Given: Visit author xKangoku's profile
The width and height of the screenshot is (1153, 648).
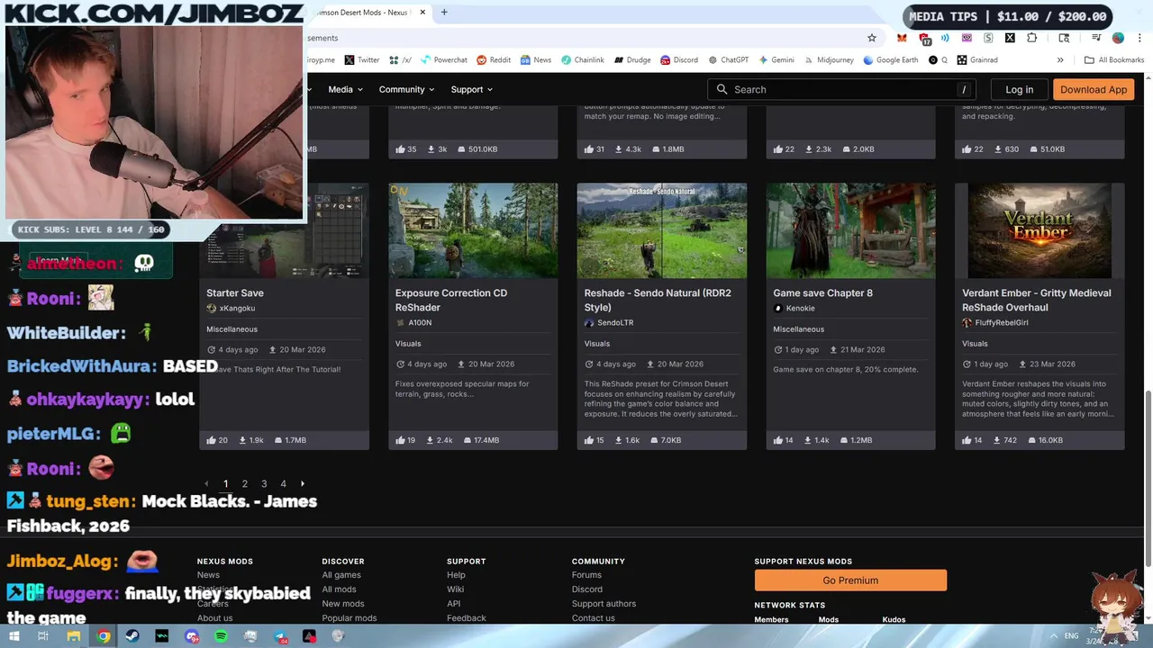Looking at the screenshot, I should coord(237,308).
